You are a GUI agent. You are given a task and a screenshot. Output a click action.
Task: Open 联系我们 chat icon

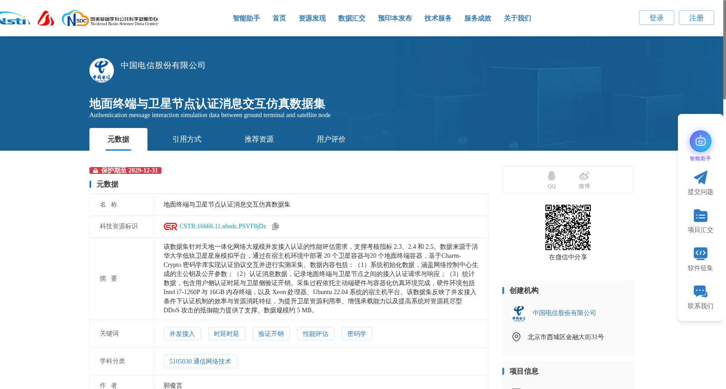coord(701,292)
